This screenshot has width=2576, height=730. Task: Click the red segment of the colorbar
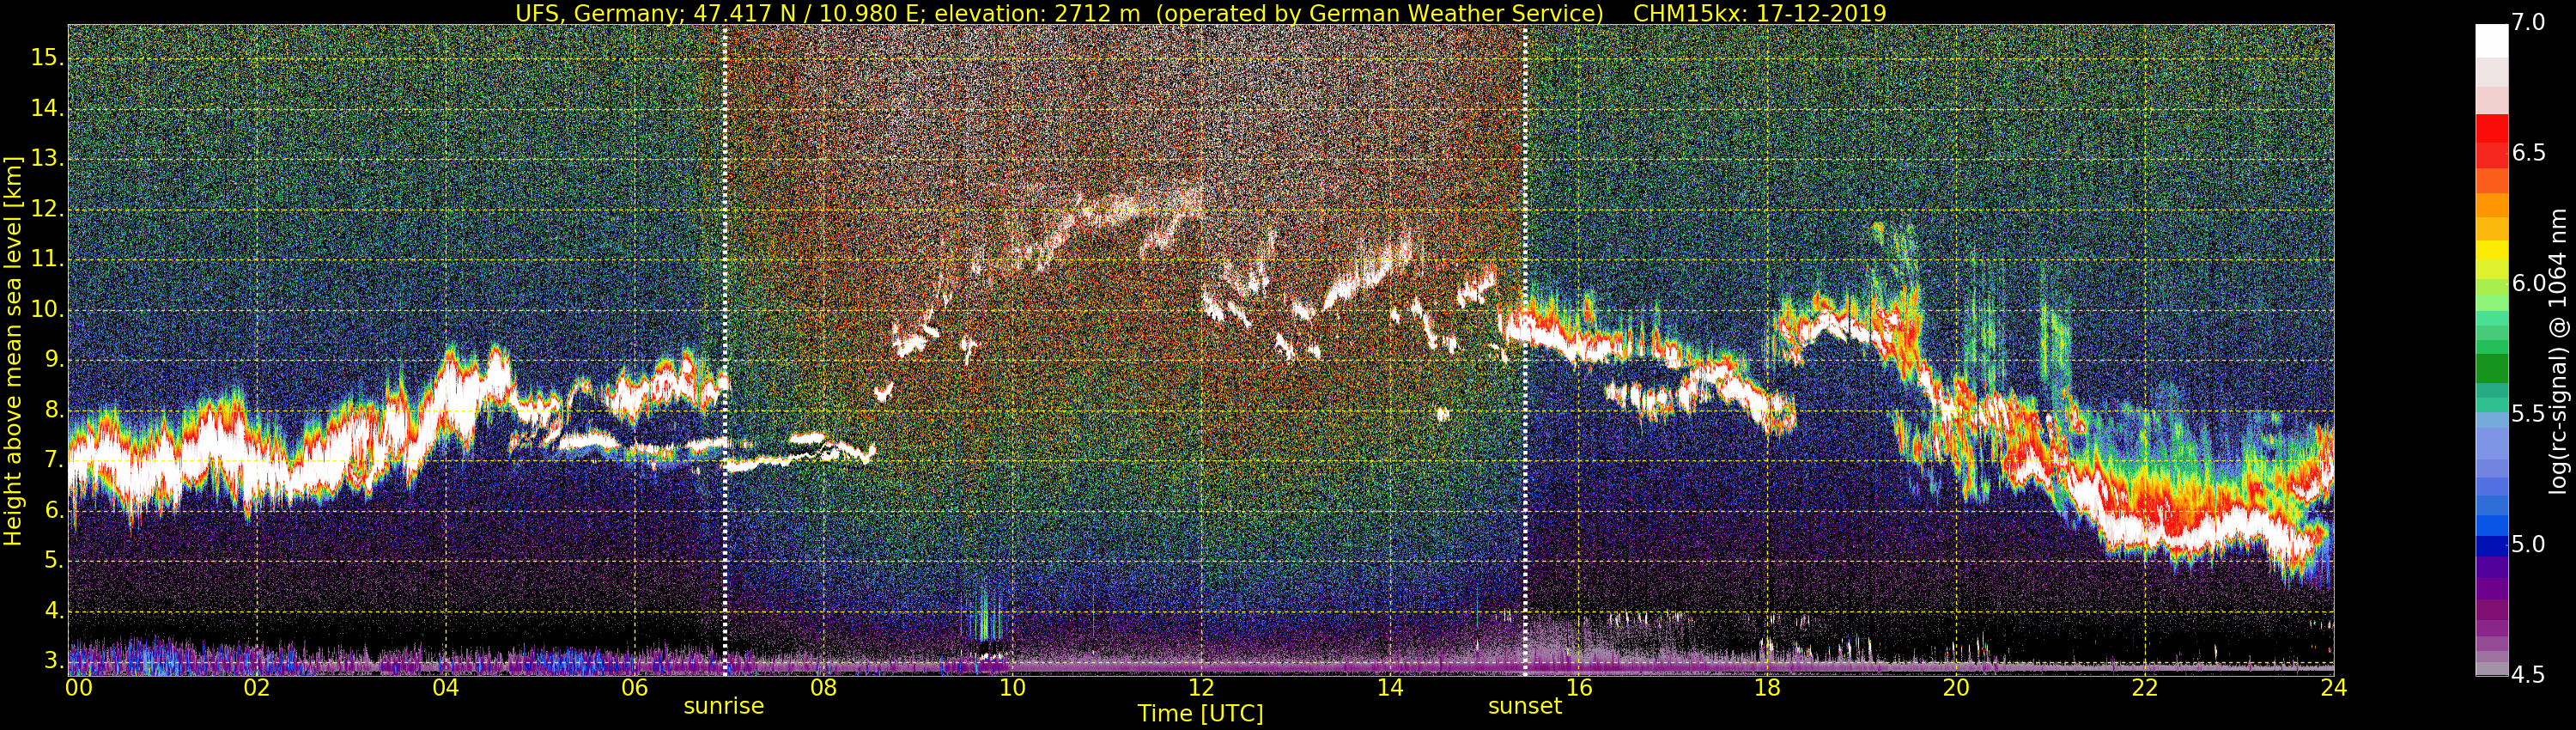2491,129
